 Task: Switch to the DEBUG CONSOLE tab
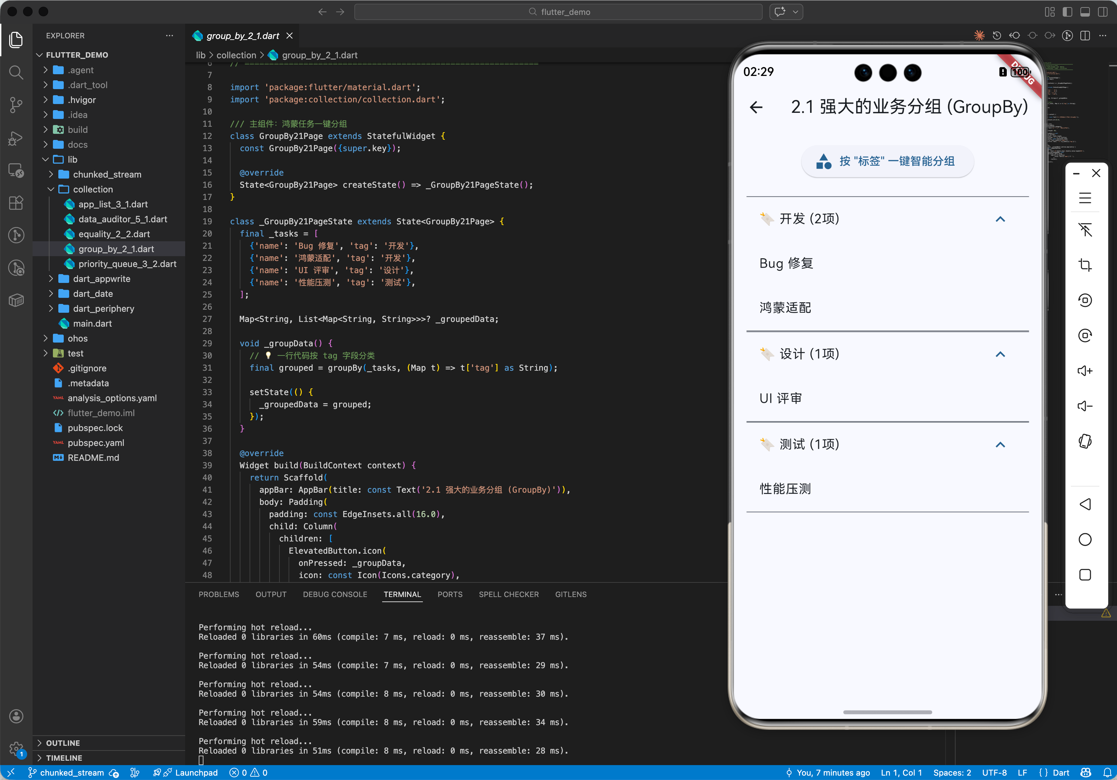(x=335, y=594)
